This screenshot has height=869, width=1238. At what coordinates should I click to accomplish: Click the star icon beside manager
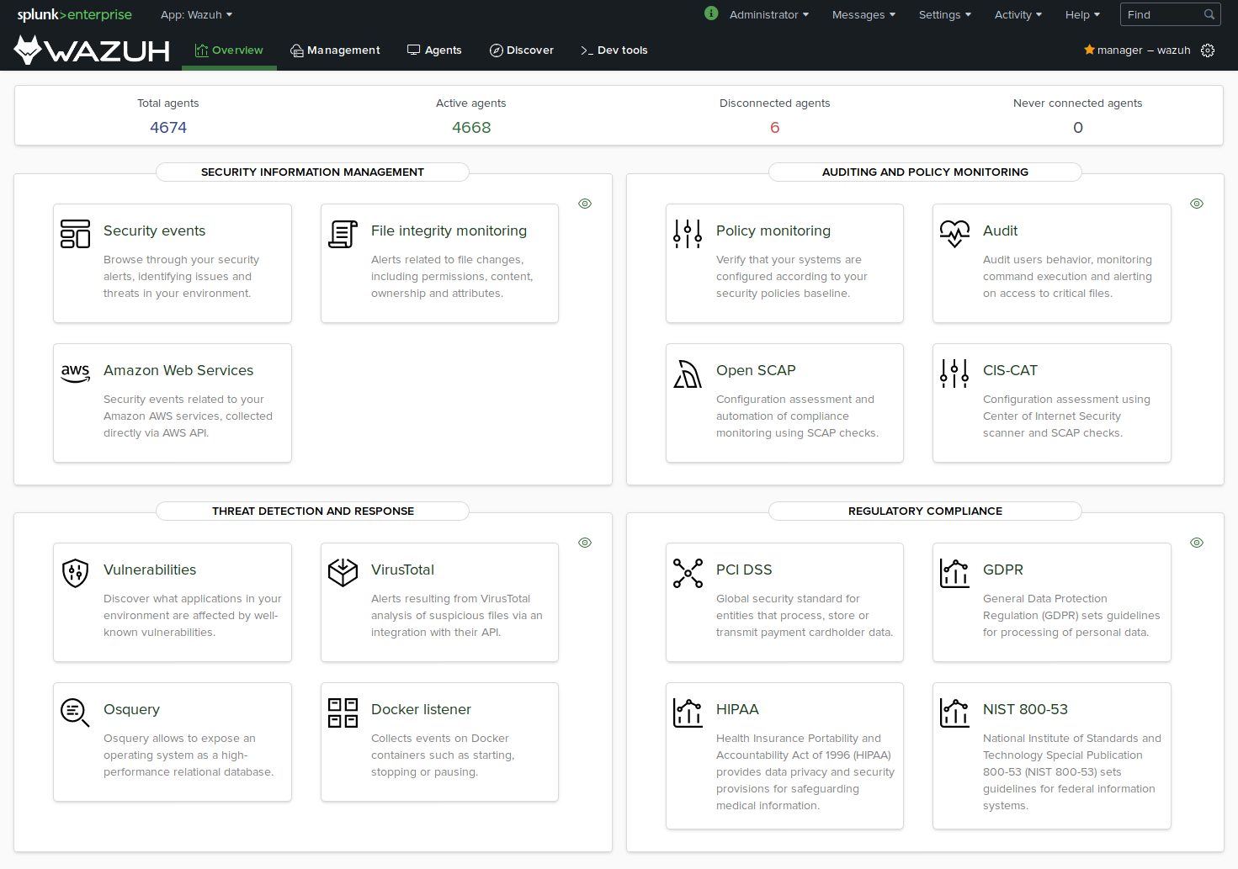click(x=1089, y=50)
